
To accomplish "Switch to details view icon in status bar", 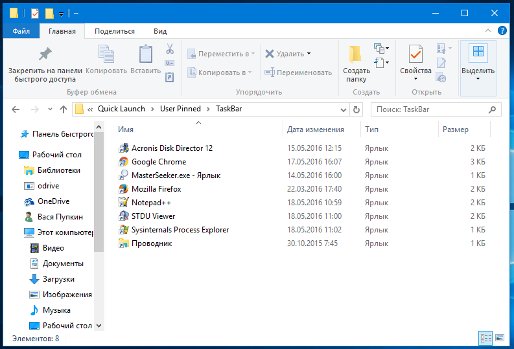I will pos(485,338).
